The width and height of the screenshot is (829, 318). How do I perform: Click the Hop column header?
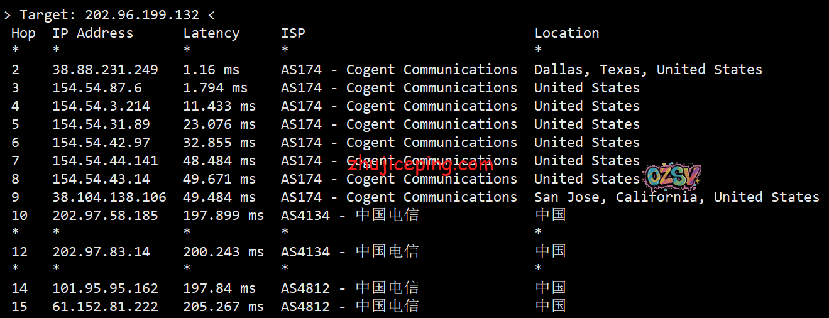(23, 33)
